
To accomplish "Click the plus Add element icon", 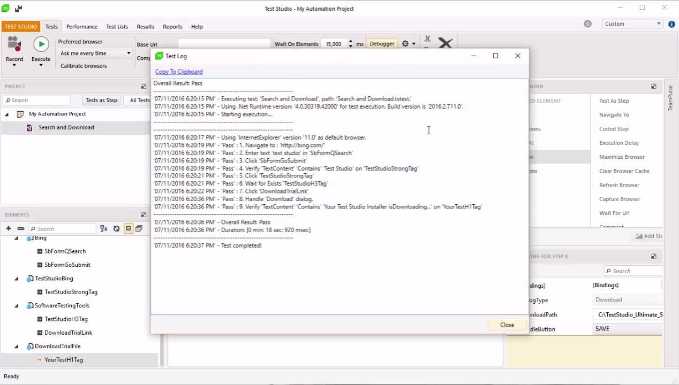I will (x=8, y=229).
